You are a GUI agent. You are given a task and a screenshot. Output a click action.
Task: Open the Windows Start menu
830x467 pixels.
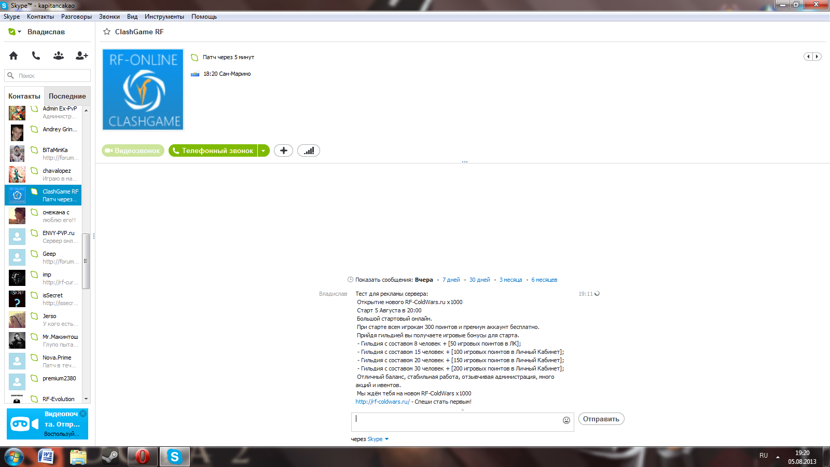click(x=14, y=457)
